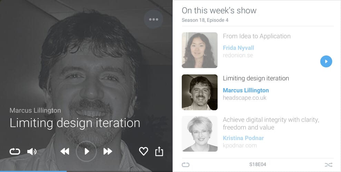The image size is (341, 172).
Task: Open Frida Nyvall's speaker link
Action: pos(238,48)
